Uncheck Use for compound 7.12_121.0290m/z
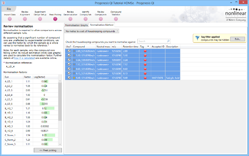This screenshot has height=156, width=249. click(x=69, y=64)
